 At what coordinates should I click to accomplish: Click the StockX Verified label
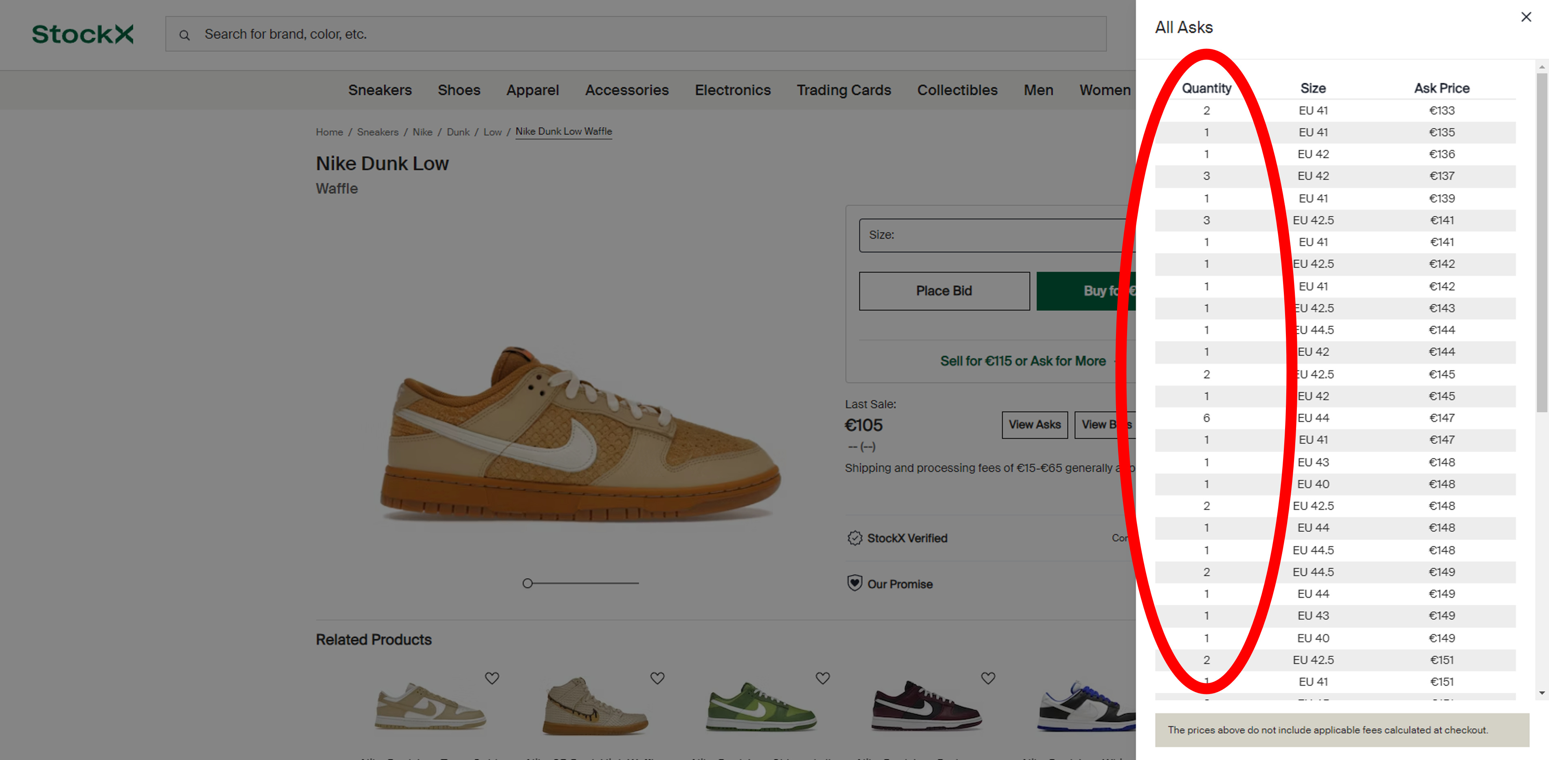click(907, 538)
